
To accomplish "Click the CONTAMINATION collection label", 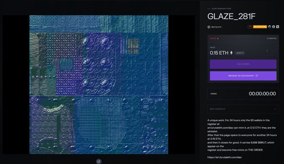I will tap(221, 8).
